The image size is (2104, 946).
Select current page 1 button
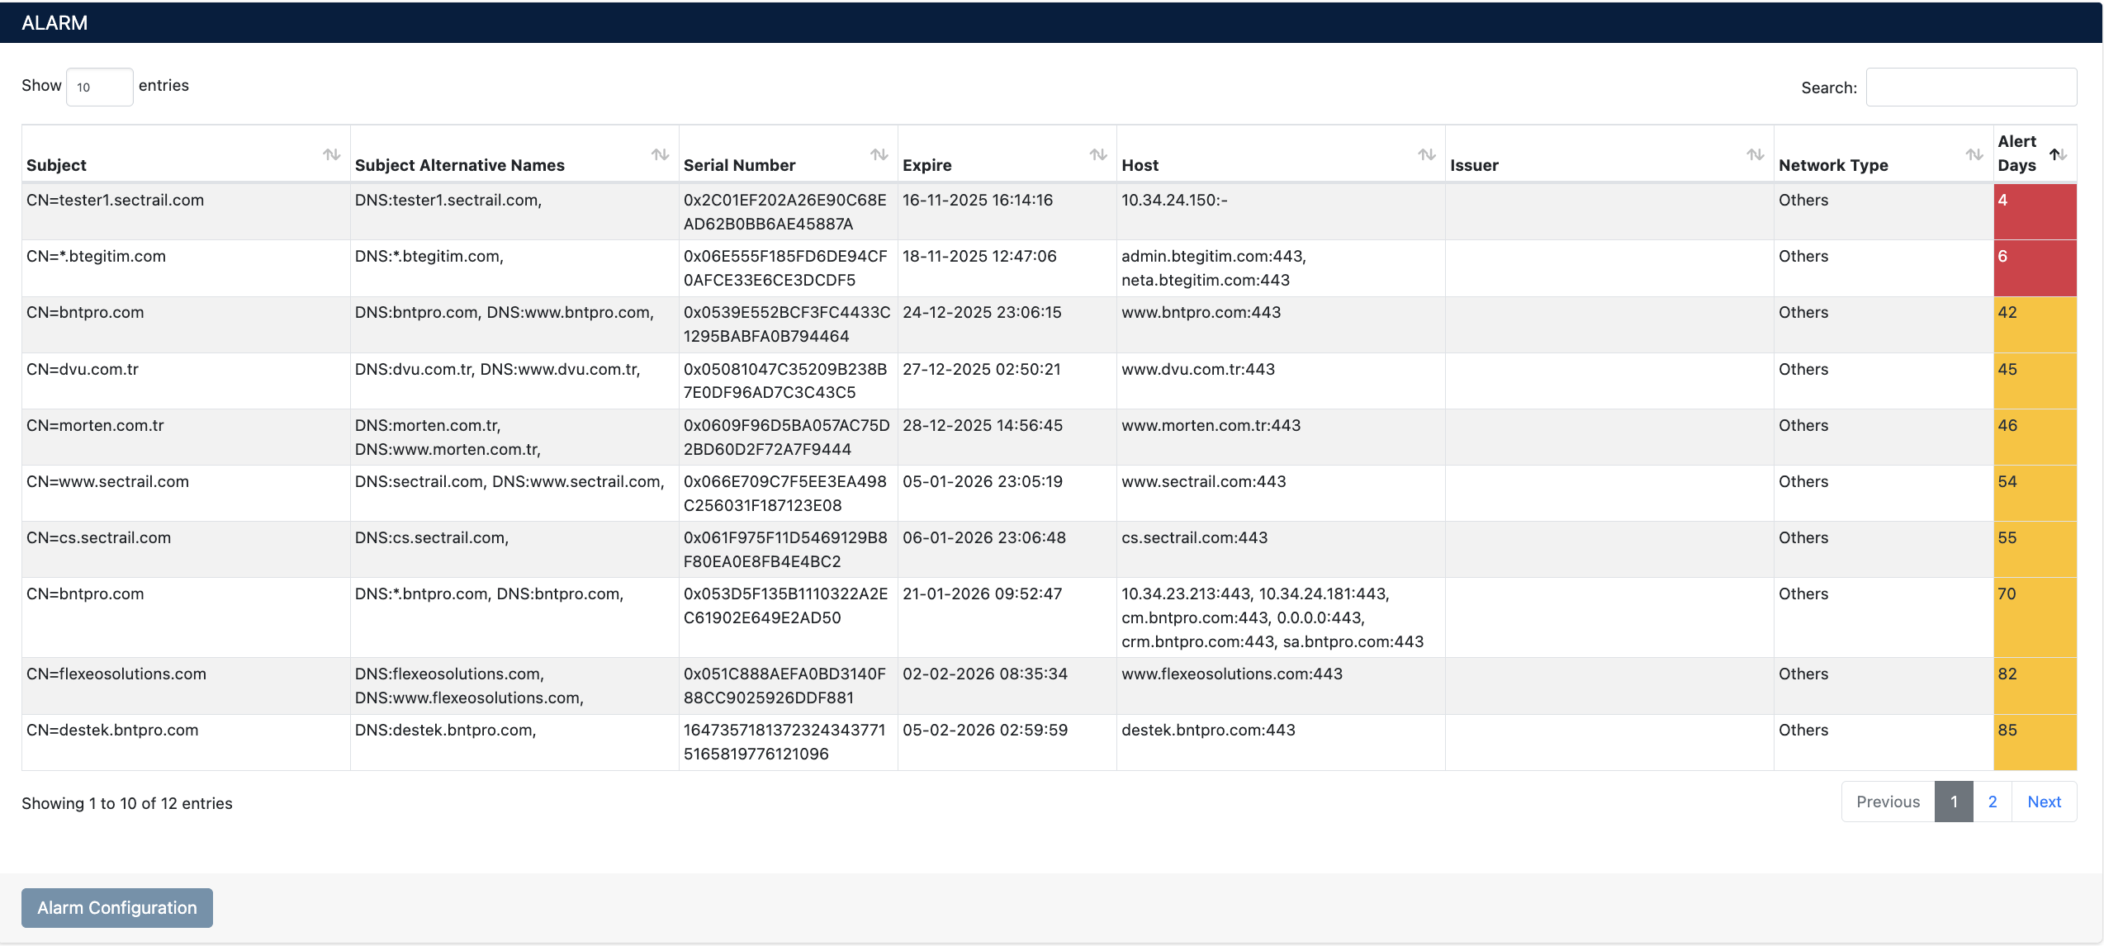(1953, 802)
